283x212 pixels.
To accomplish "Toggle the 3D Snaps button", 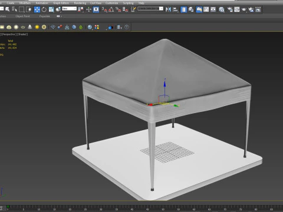I will click(104, 9).
